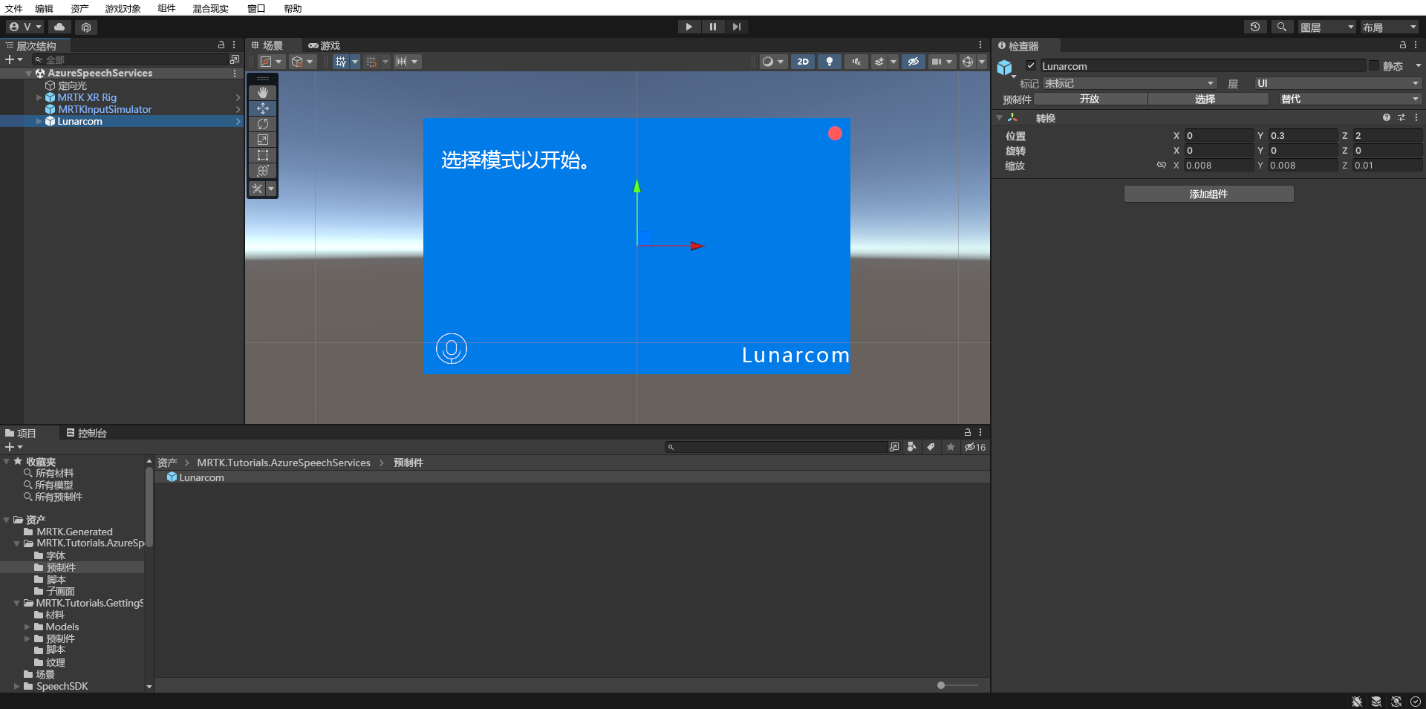Open draw mode shading dropdown
Image resolution: width=1426 pixels, height=709 pixels.
coord(773,62)
